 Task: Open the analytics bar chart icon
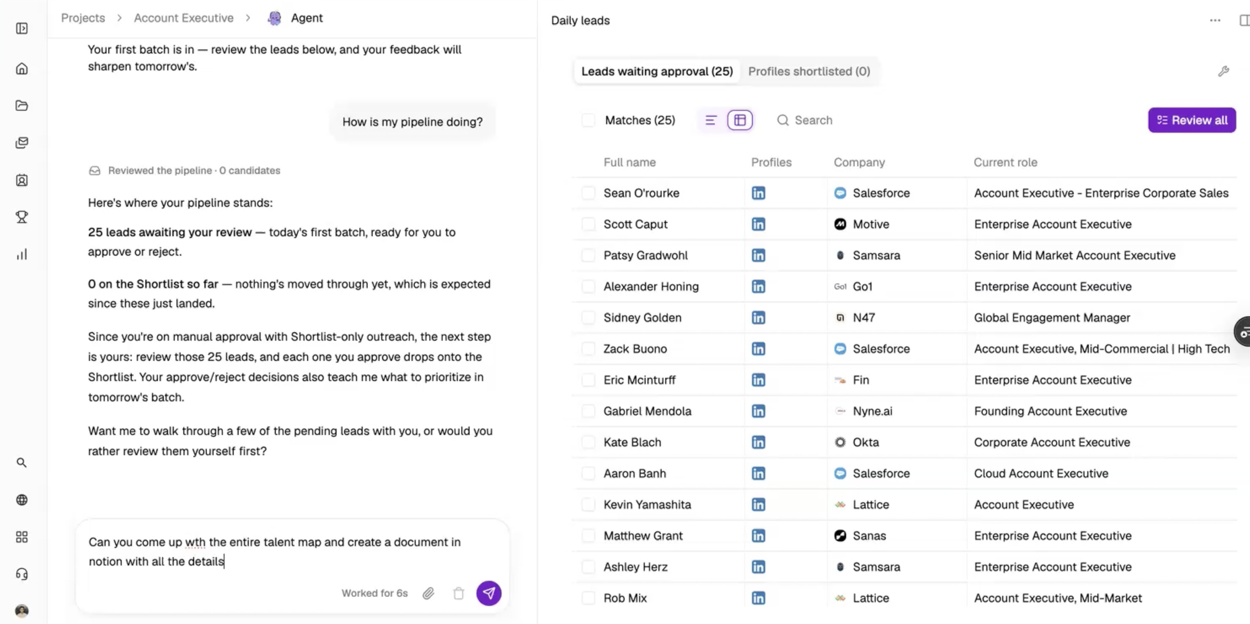tap(22, 254)
